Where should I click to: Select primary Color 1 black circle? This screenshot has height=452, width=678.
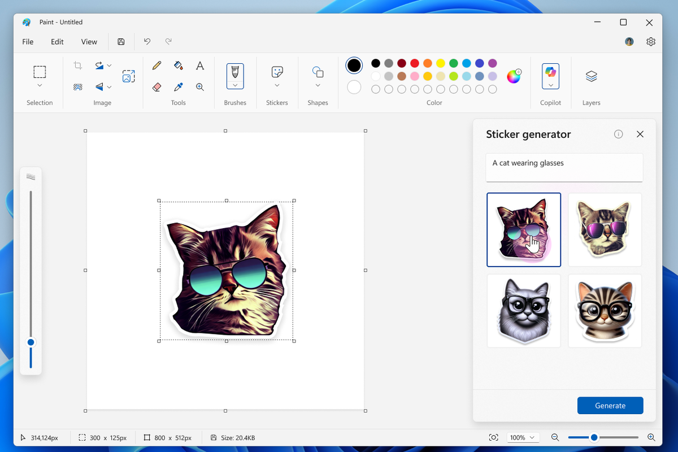point(354,66)
